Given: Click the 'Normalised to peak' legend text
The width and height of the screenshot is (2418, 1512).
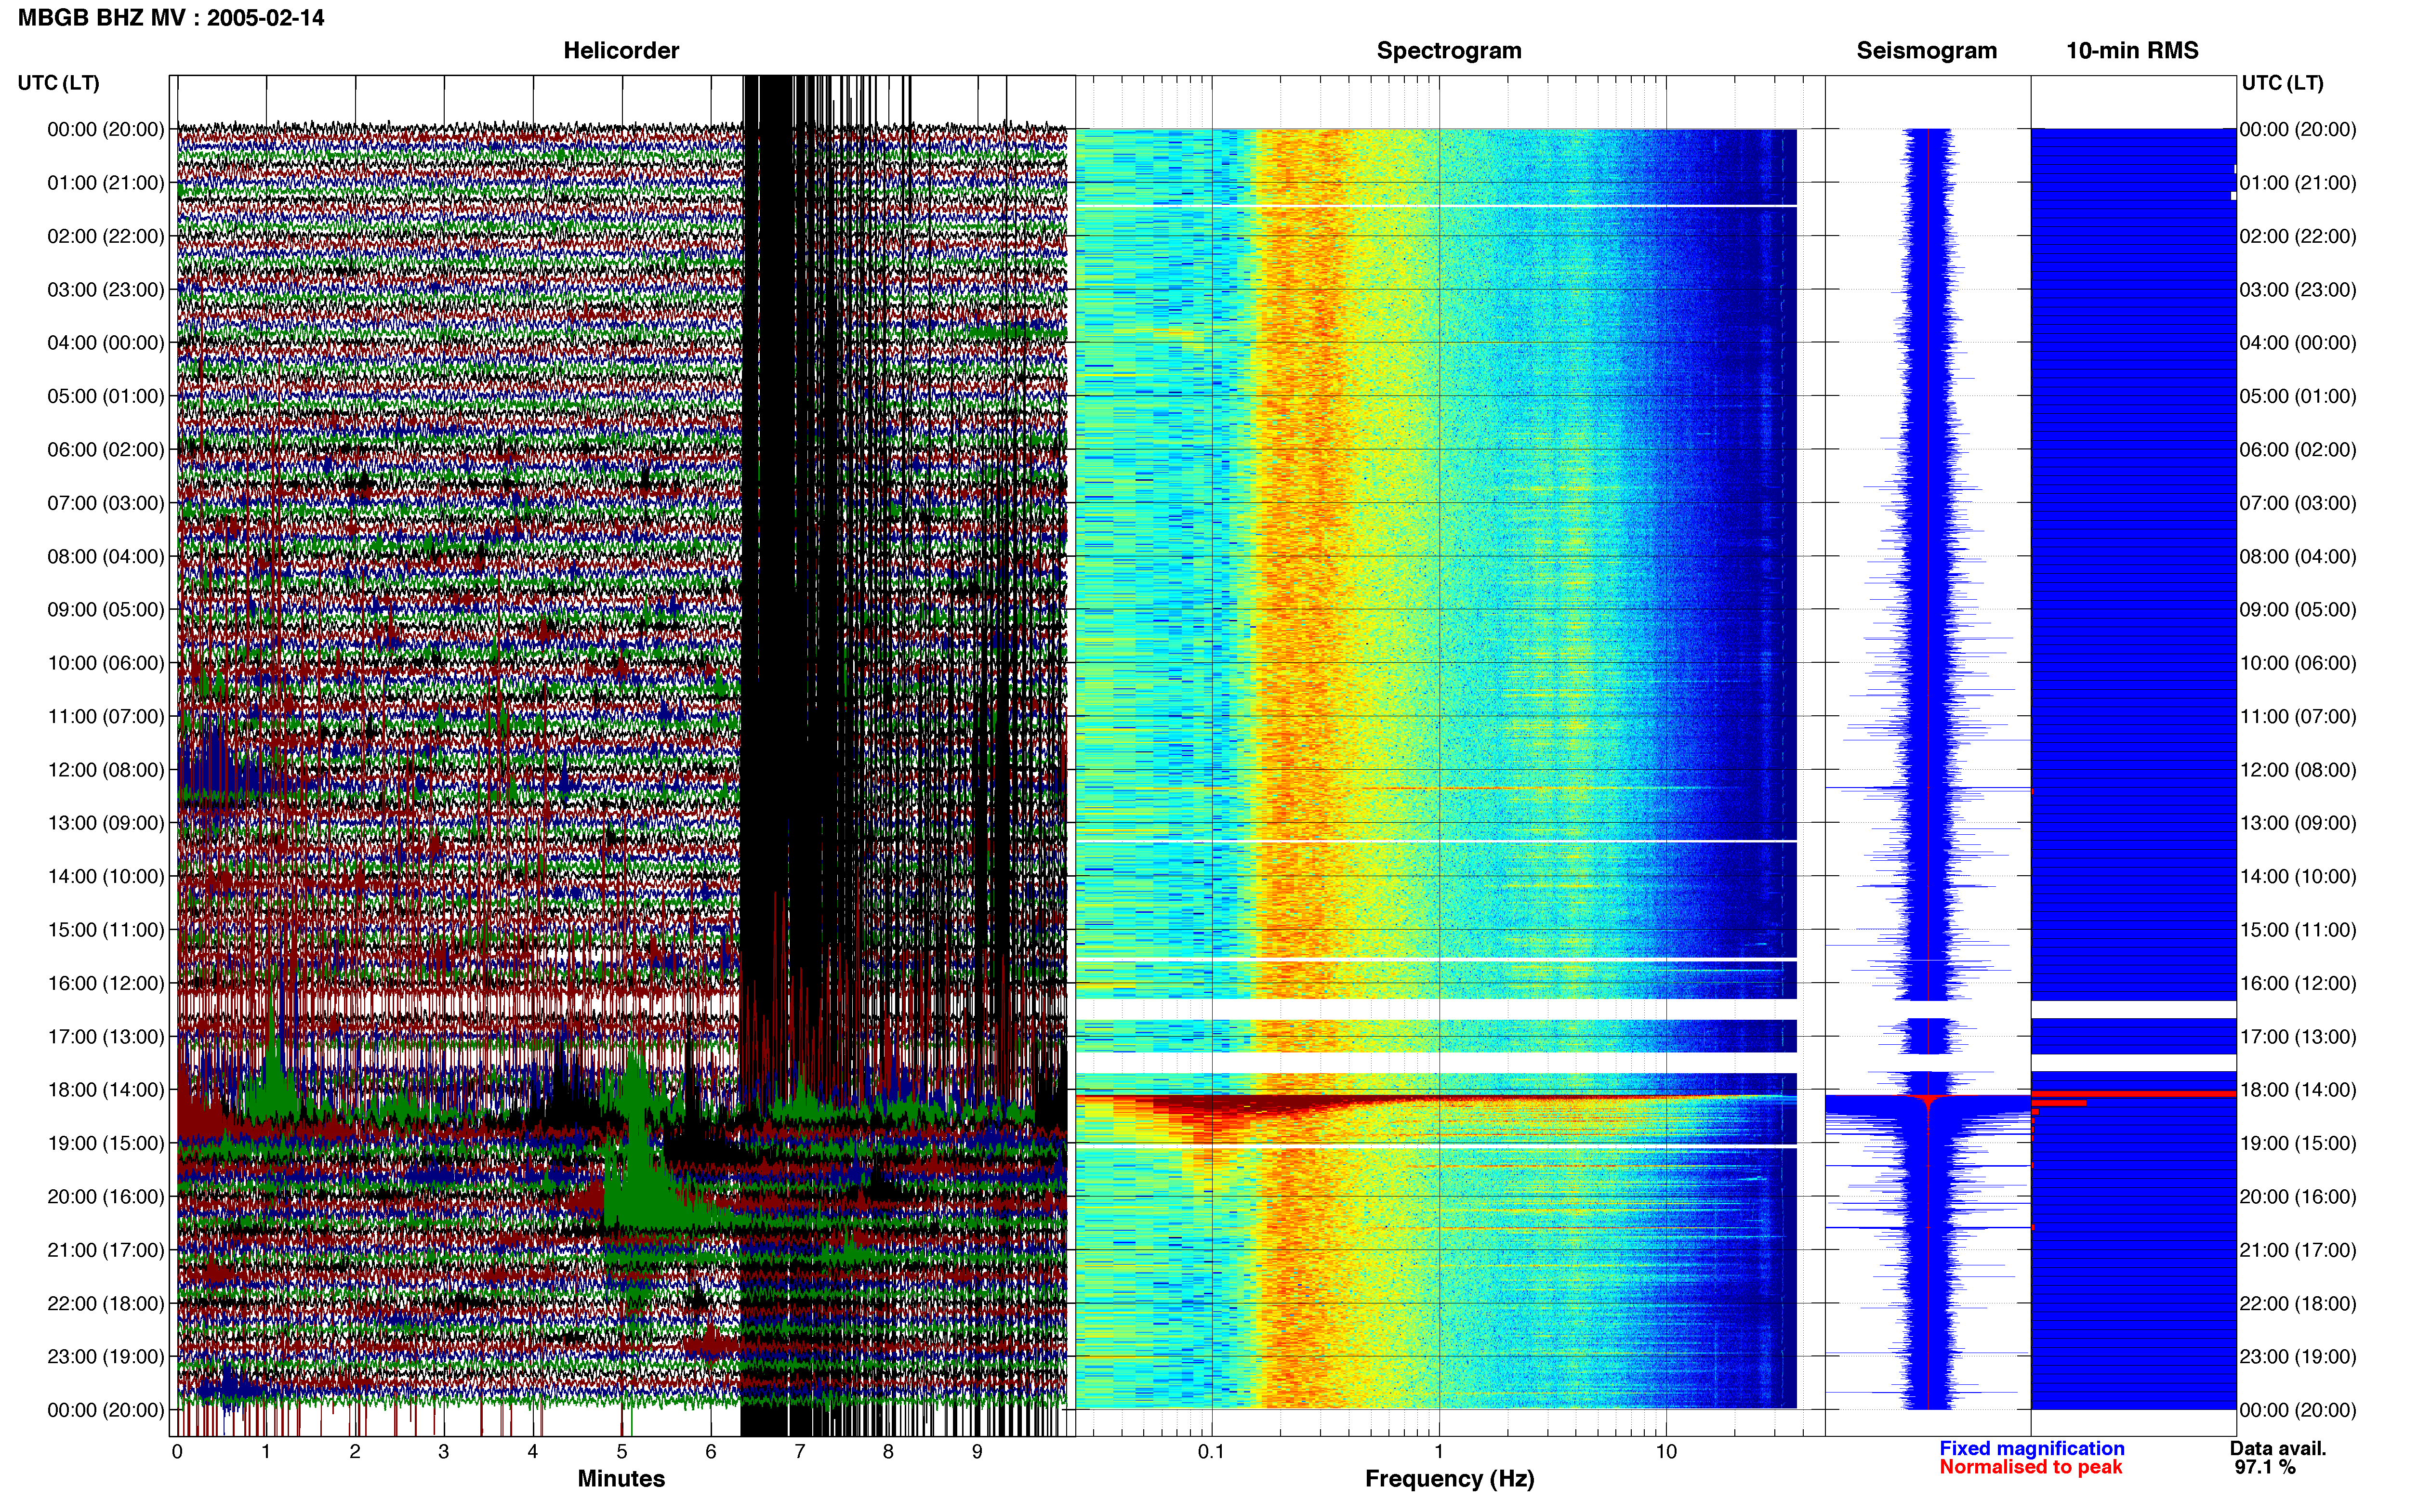Looking at the screenshot, I should (x=2030, y=1467).
